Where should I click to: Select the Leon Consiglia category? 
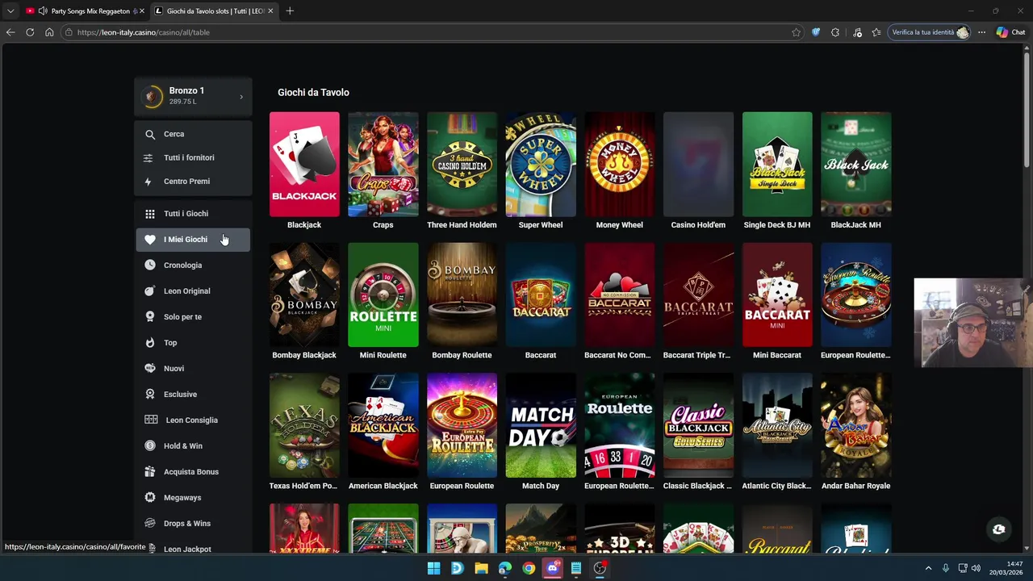tap(193, 420)
